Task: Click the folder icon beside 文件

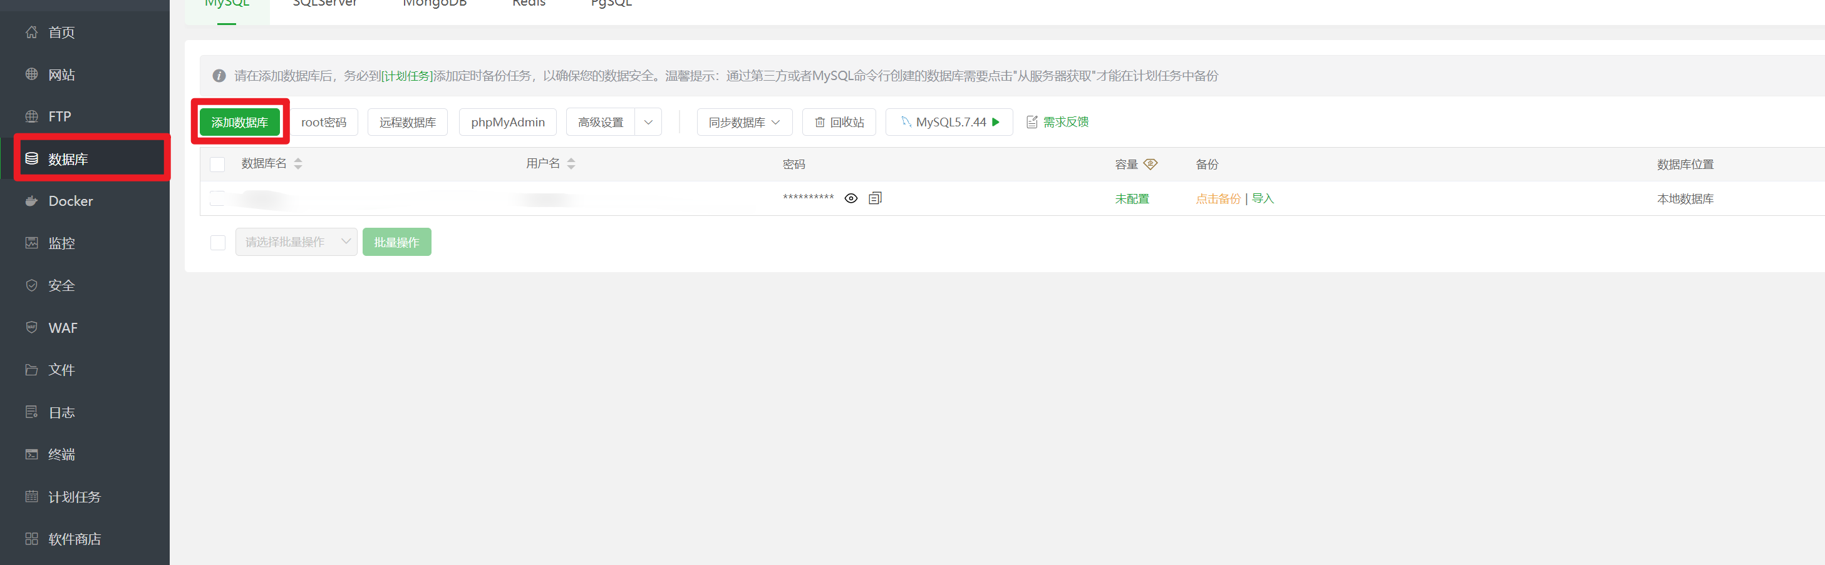Action: [x=31, y=370]
